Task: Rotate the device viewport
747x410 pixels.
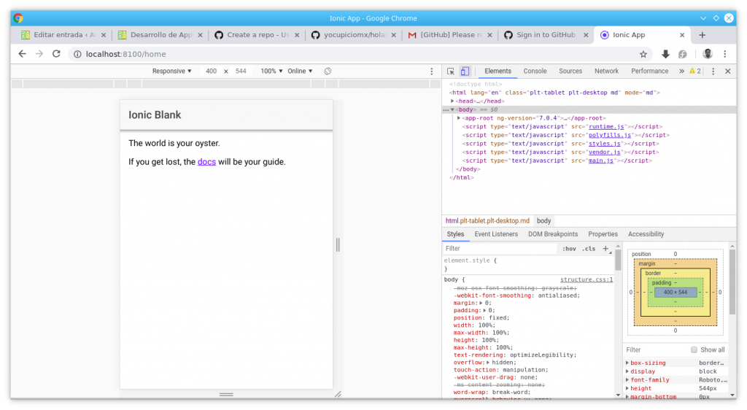Action: coord(328,71)
